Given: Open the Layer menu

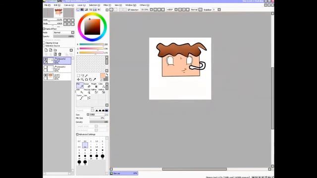Looking at the screenshot, I should pyautogui.click(x=81, y=5).
